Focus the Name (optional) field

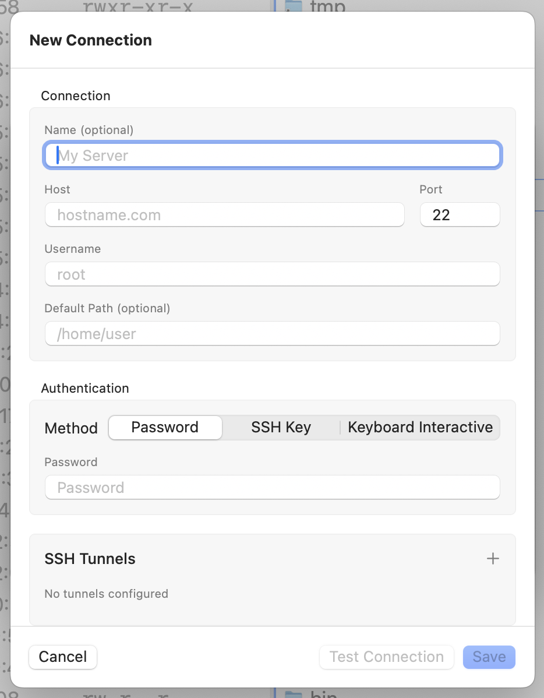273,156
